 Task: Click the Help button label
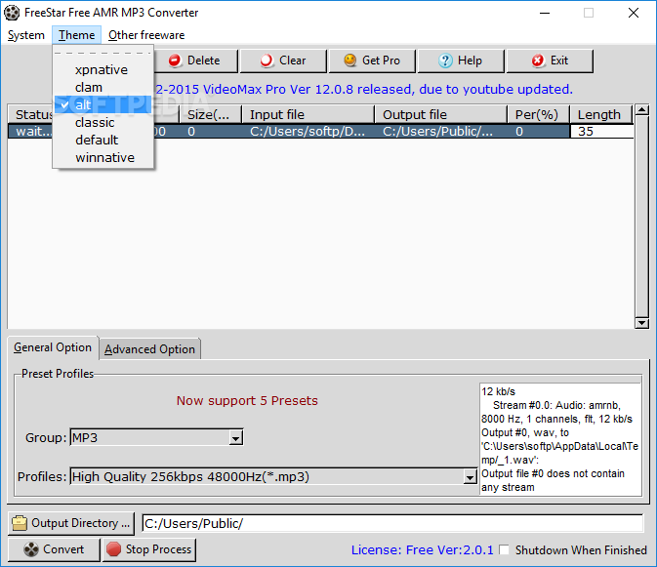[x=470, y=61]
